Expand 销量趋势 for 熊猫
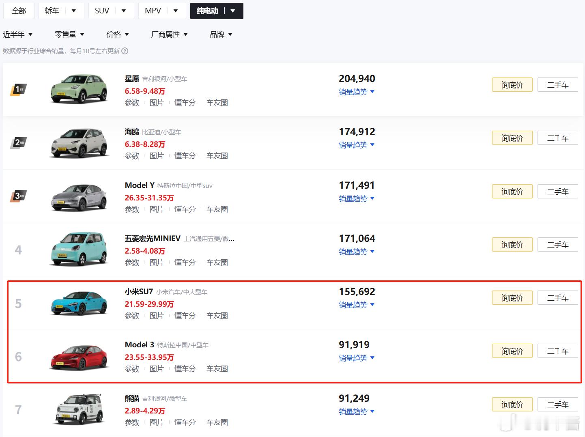The width and height of the screenshot is (585, 437). (x=357, y=412)
